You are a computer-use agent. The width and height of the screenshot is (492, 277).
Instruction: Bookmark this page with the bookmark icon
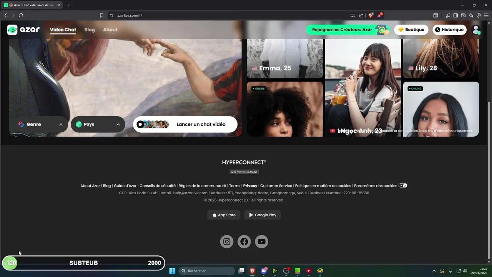101,15
